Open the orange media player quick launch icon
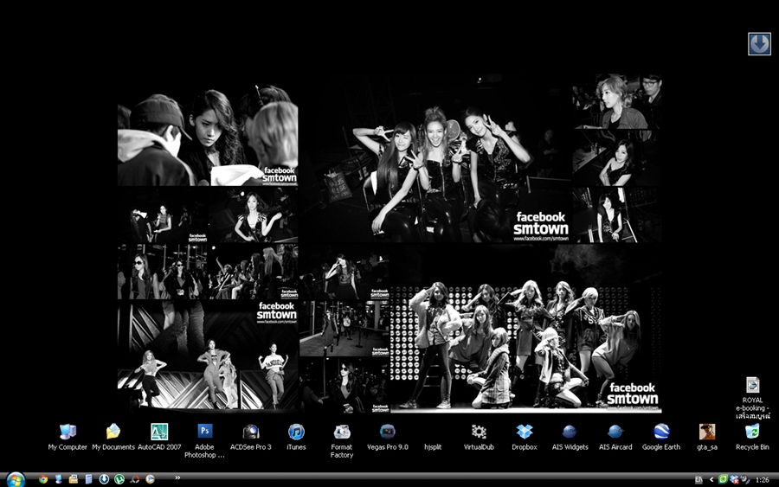The width and height of the screenshot is (779, 487). (x=150, y=479)
